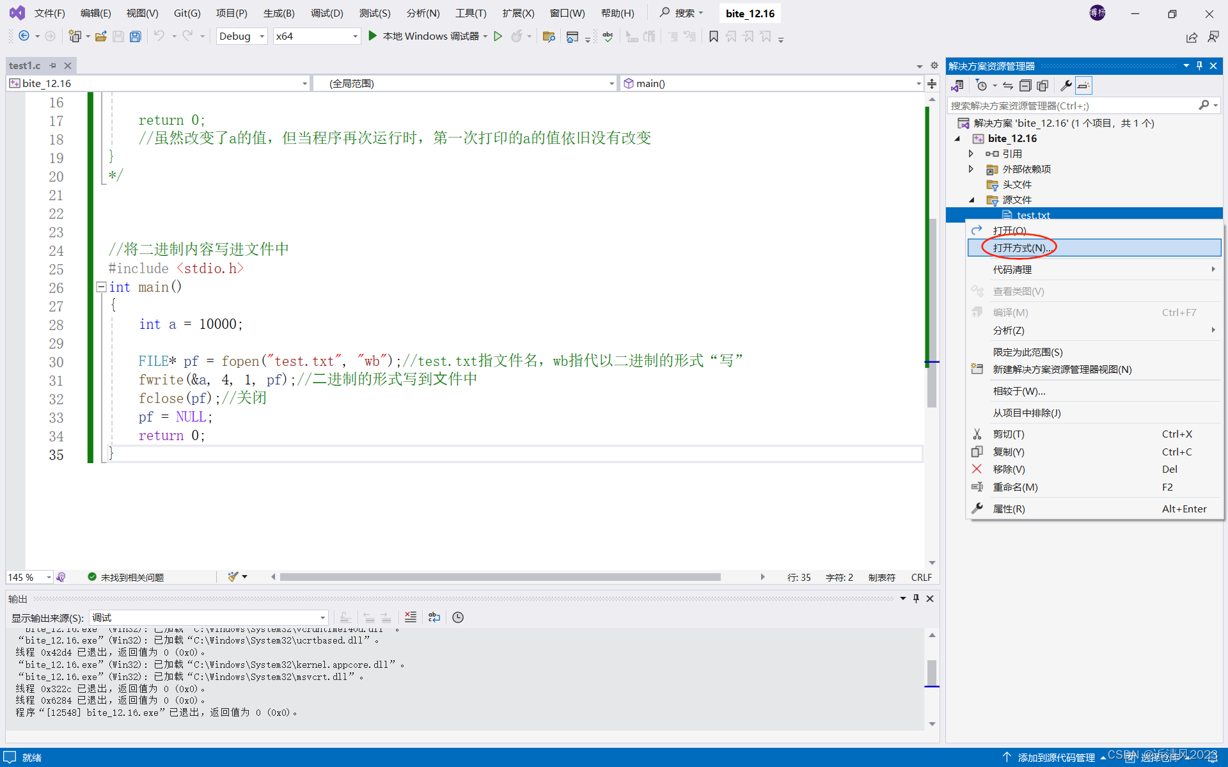Open the 调试(D) menu
This screenshot has width=1228, height=767.
327,13
